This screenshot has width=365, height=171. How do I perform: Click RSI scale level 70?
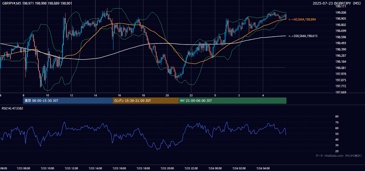[x=337, y=122]
